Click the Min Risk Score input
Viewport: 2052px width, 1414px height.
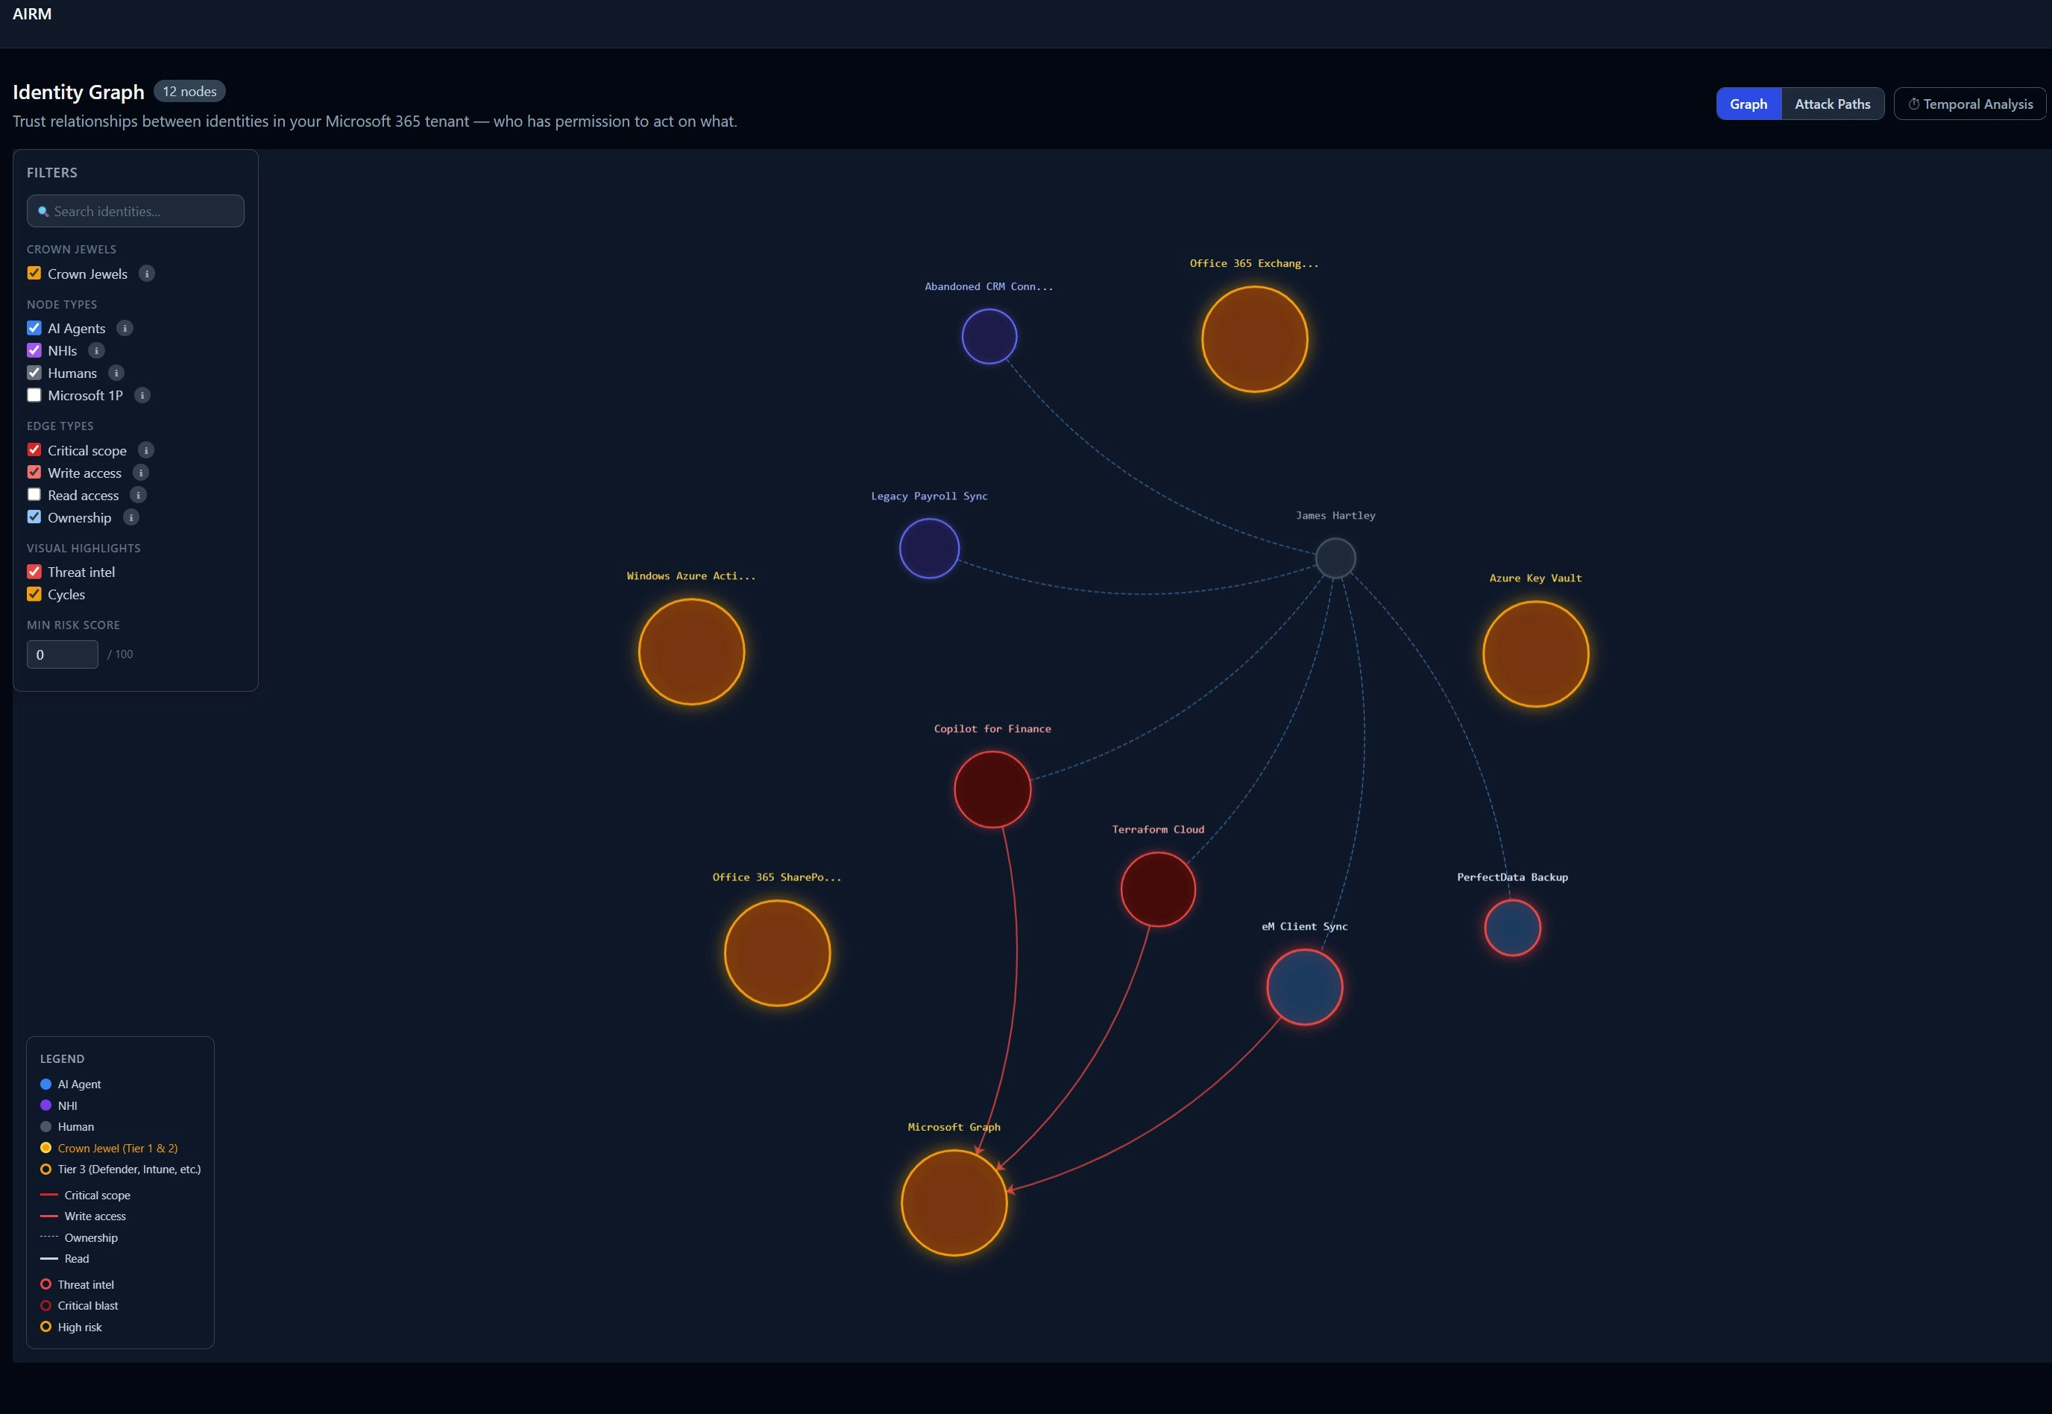click(62, 654)
